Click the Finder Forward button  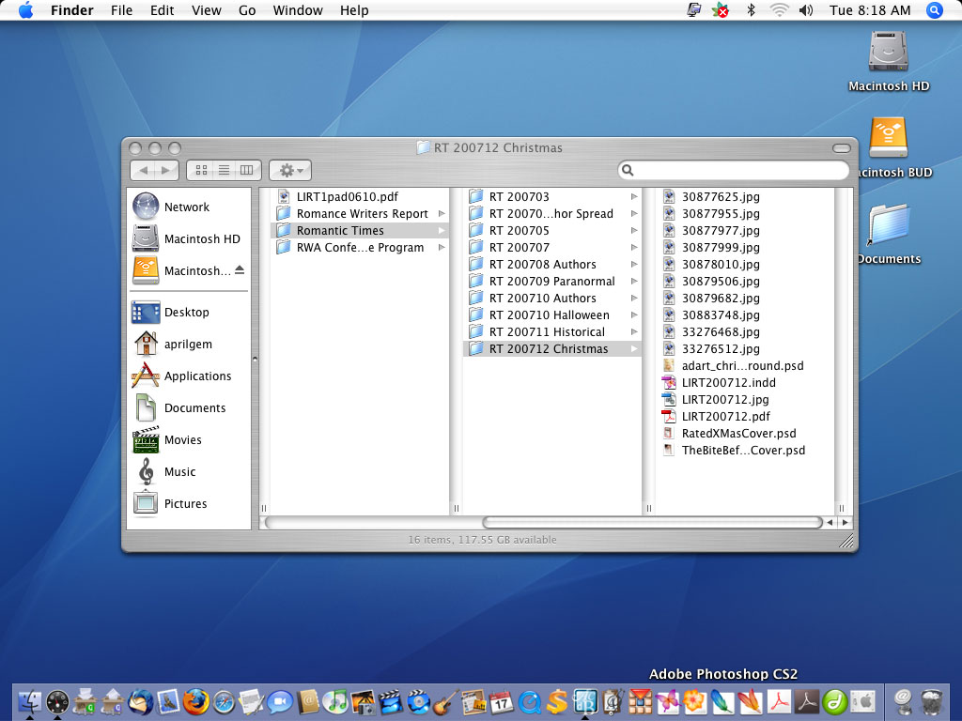point(166,170)
